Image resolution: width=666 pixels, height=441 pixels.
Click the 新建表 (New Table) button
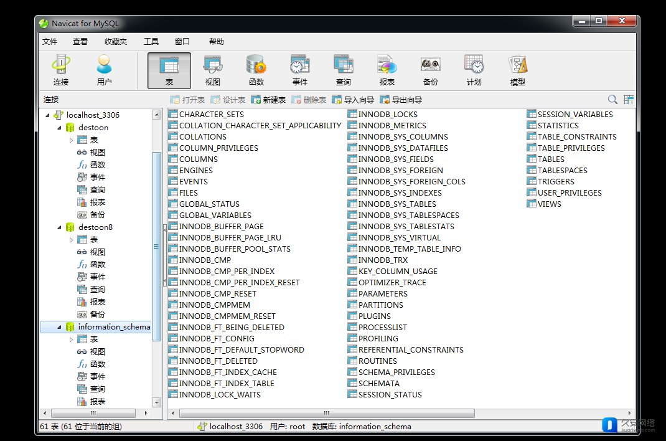[x=268, y=100]
